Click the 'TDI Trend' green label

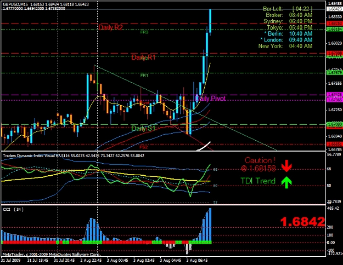(258, 181)
